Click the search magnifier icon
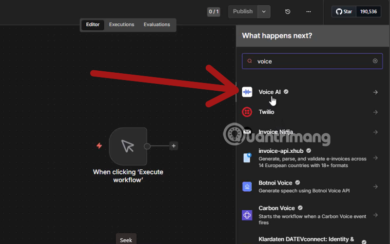Viewport: 390px width, 244px height. (x=250, y=61)
